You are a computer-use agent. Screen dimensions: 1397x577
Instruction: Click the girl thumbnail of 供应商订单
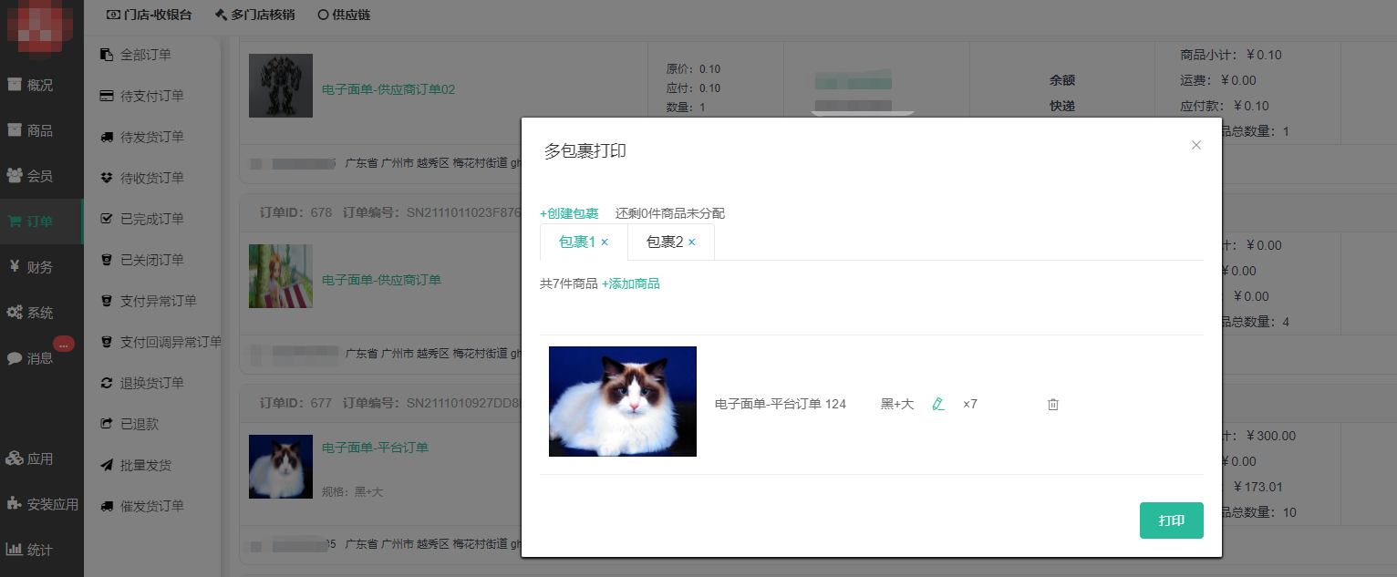(281, 276)
